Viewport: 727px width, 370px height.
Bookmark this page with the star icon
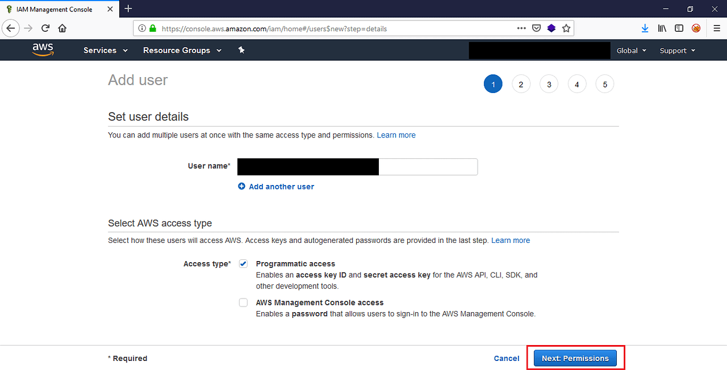[566, 28]
